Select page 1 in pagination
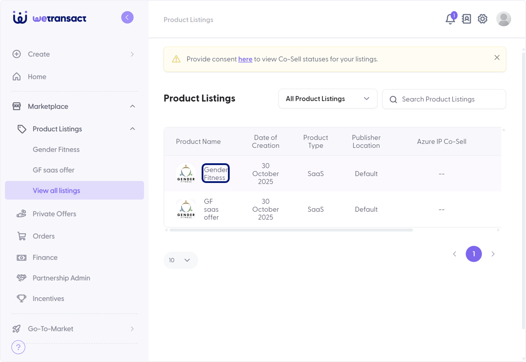This screenshot has width=526, height=362. (474, 254)
